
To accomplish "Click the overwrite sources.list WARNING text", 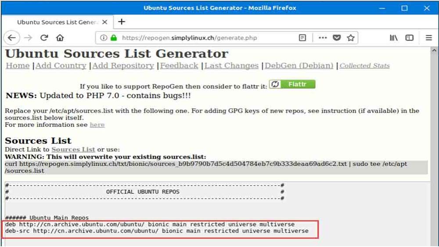I will coord(105,157).
